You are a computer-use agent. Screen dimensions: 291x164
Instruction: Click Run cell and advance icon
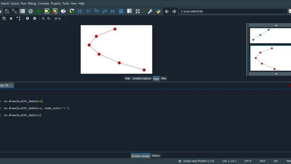pyautogui.click(x=55, y=11)
